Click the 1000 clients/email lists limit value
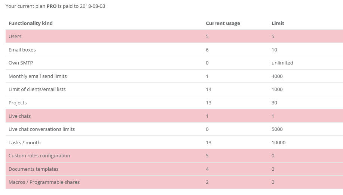The image size is (343, 195). (277, 89)
